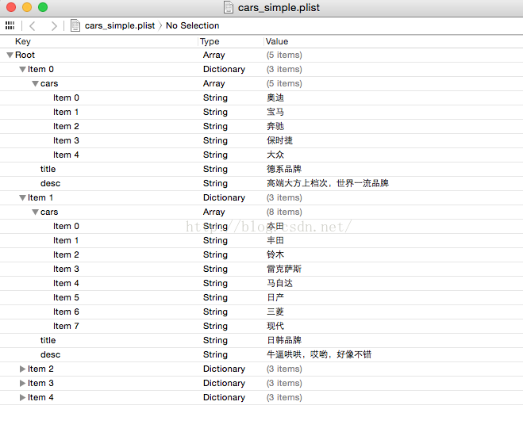Click the No Selection breadcrumb
The height and width of the screenshot is (436, 523).
point(193,25)
